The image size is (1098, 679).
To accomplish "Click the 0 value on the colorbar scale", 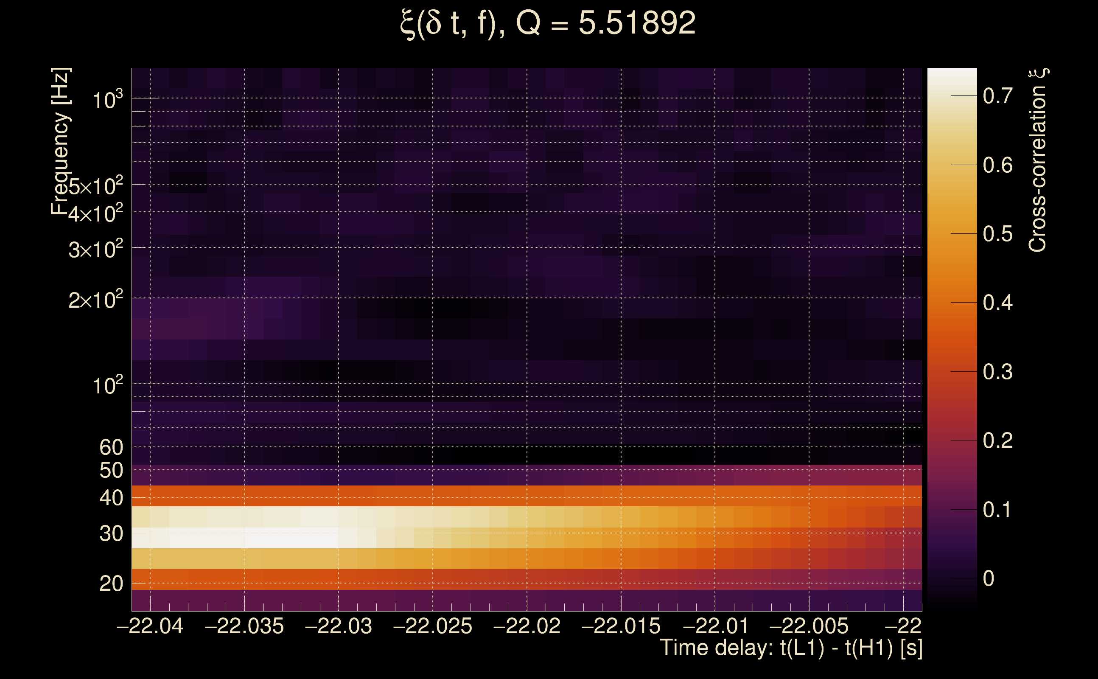I will click(x=989, y=578).
